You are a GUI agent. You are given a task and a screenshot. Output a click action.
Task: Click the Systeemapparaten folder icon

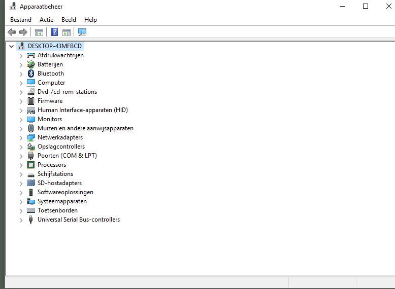31,201
